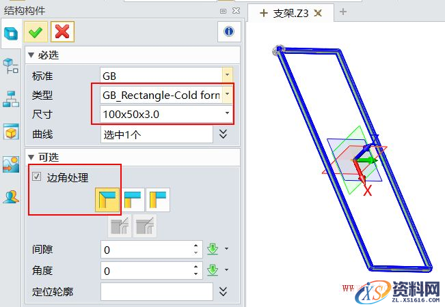Click the red X axis arrow

(x=360, y=172)
